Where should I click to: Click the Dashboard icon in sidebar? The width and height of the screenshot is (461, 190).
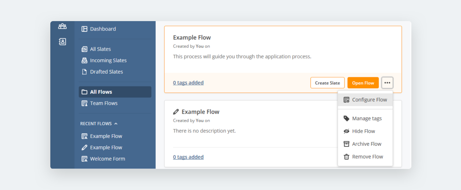84,29
